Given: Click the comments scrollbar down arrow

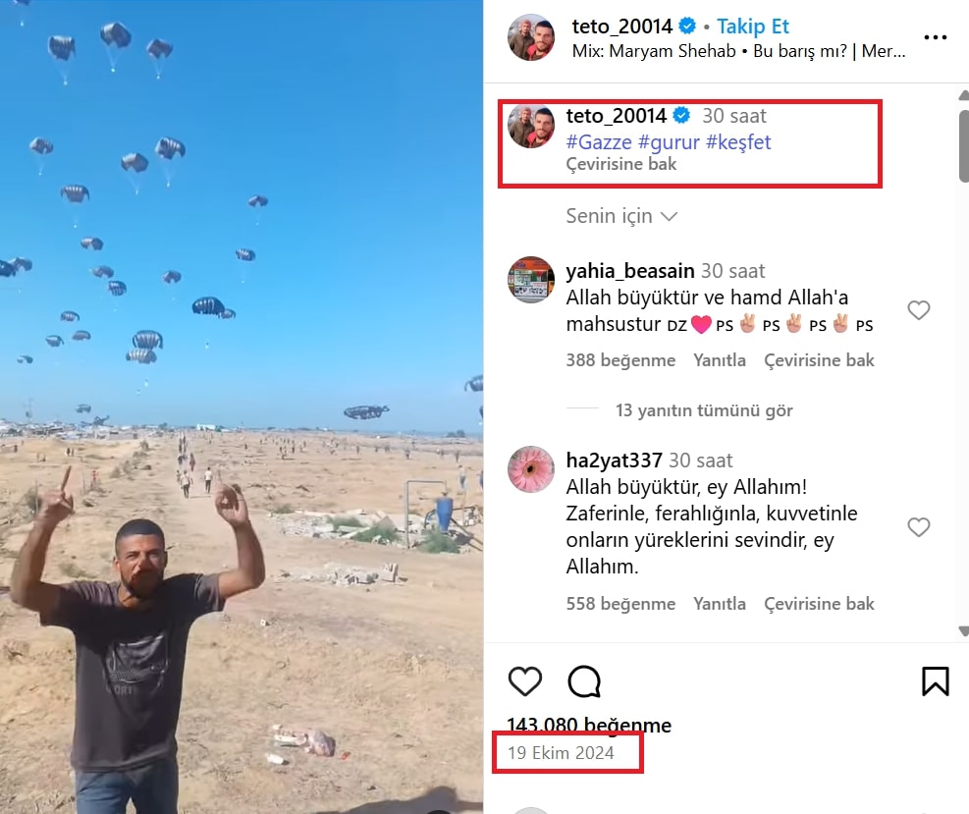Looking at the screenshot, I should pyautogui.click(x=963, y=630).
